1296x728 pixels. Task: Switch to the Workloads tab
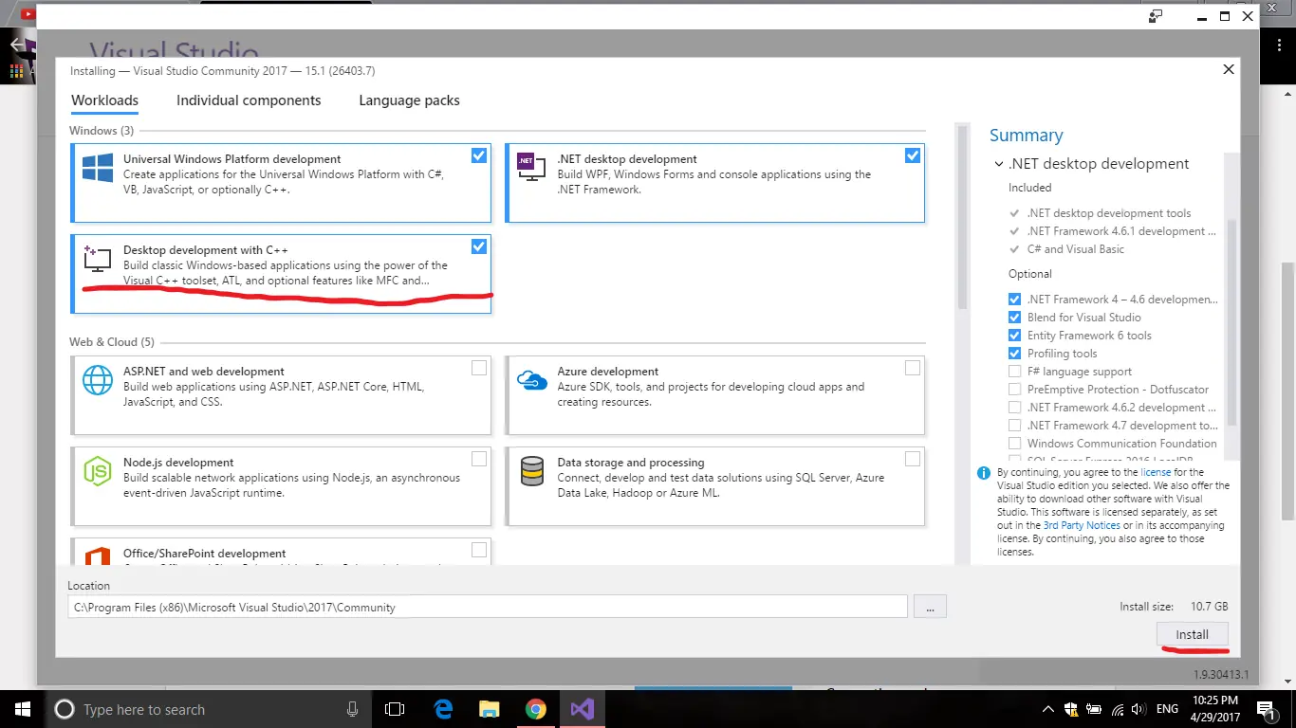pos(105,100)
